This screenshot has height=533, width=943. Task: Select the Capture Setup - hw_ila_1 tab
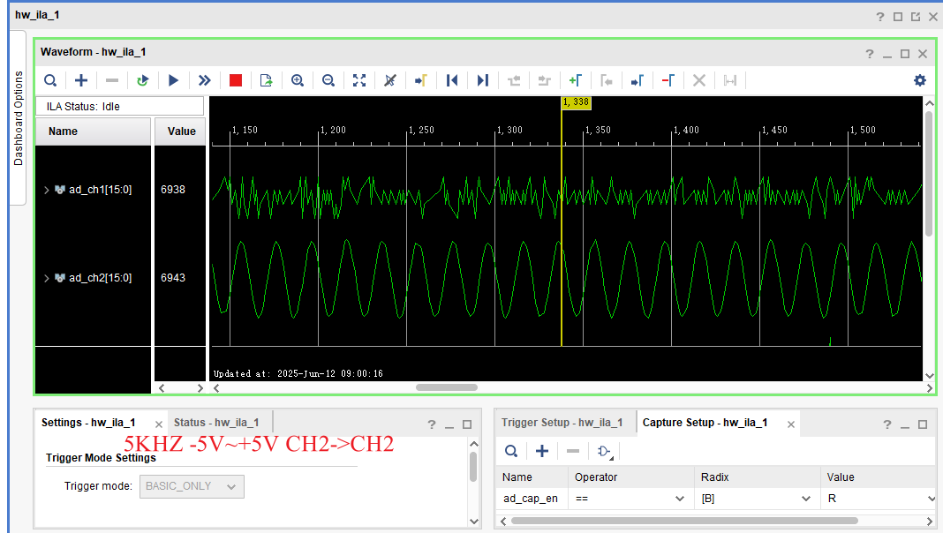tap(705, 423)
